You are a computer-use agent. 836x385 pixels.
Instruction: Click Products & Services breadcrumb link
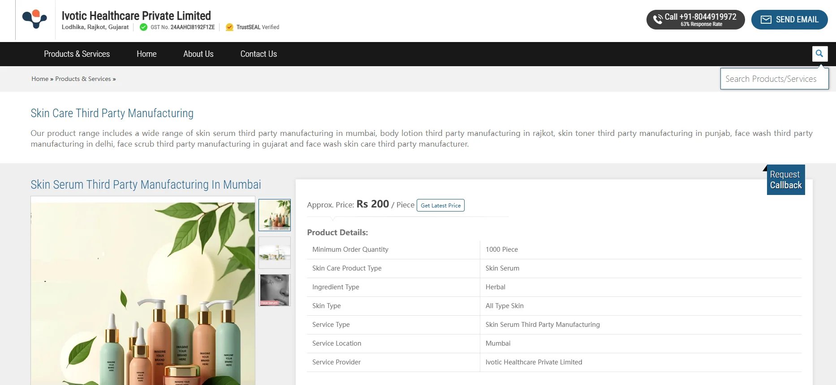tap(83, 79)
